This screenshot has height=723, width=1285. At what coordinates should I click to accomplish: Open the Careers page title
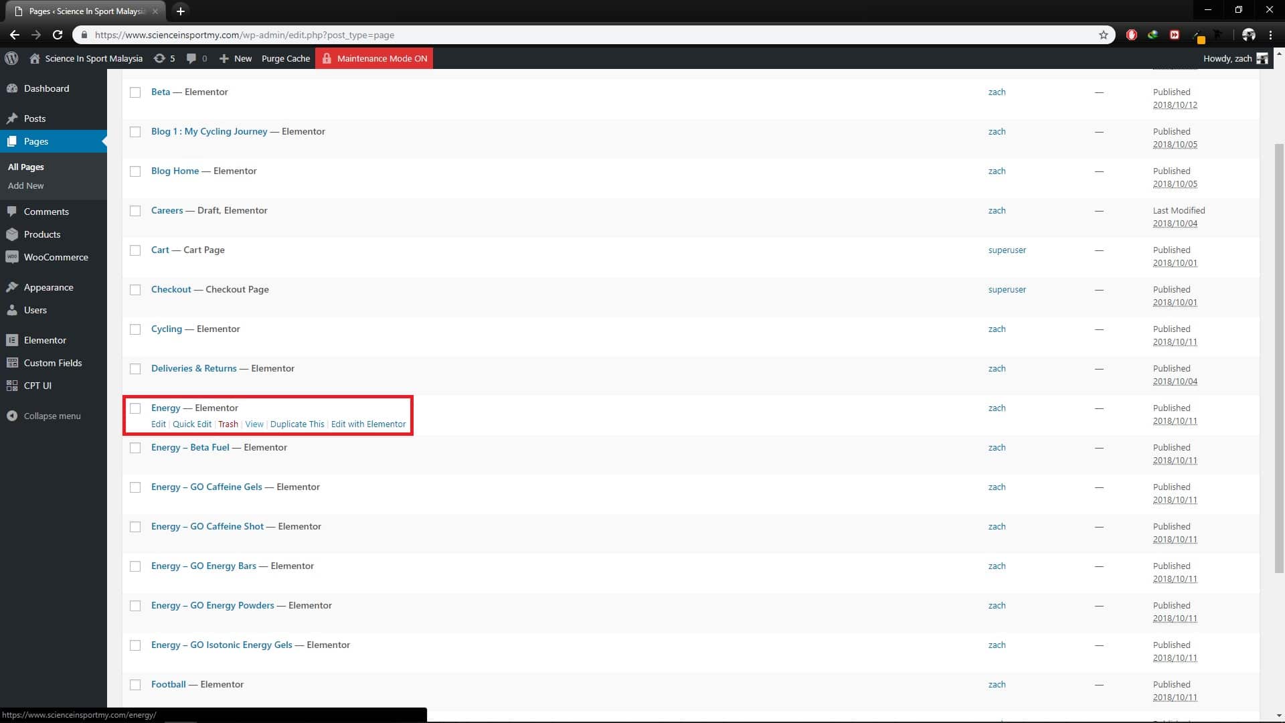[167, 210]
